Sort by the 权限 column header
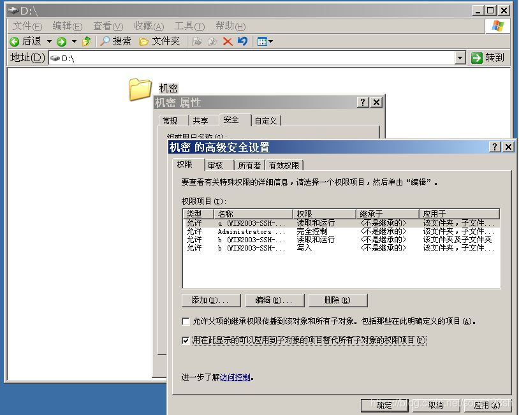The image size is (519, 415). click(325, 214)
